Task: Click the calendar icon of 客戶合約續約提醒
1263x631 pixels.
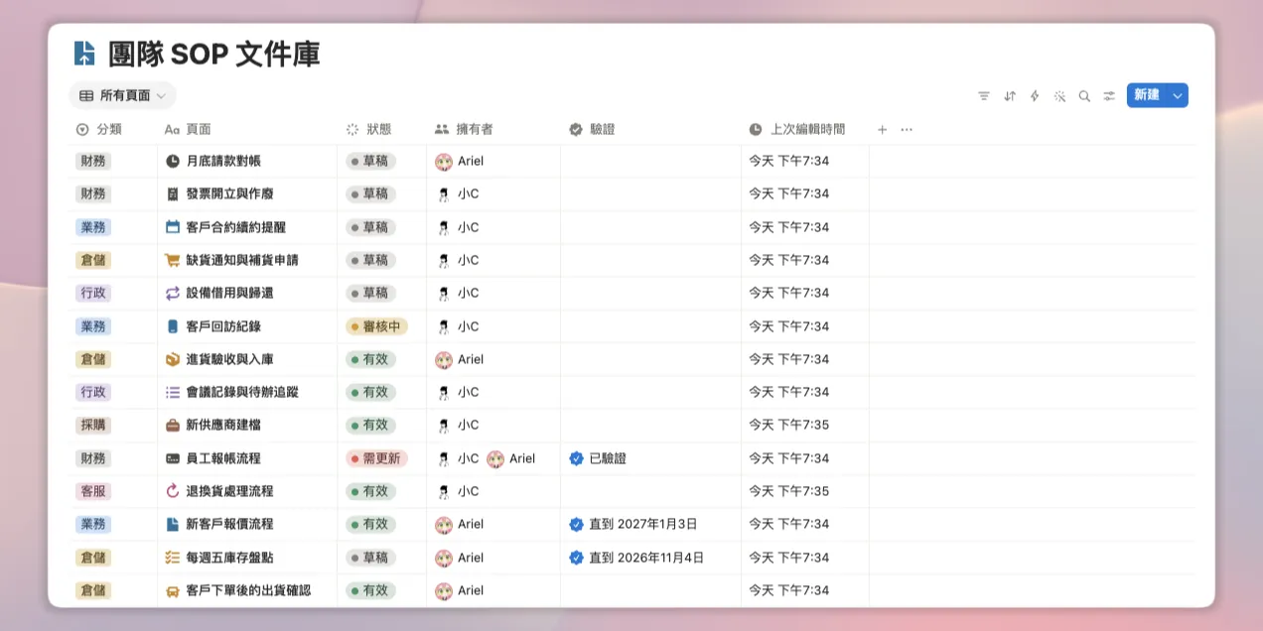Action: (173, 227)
